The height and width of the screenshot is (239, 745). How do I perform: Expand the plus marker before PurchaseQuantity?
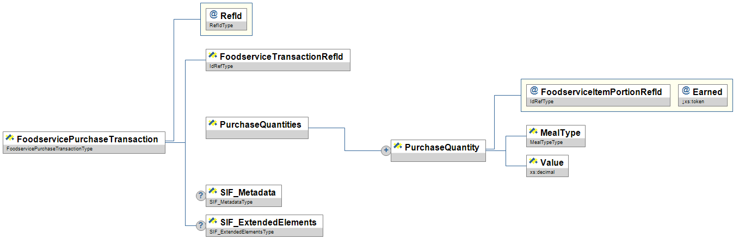pos(386,151)
